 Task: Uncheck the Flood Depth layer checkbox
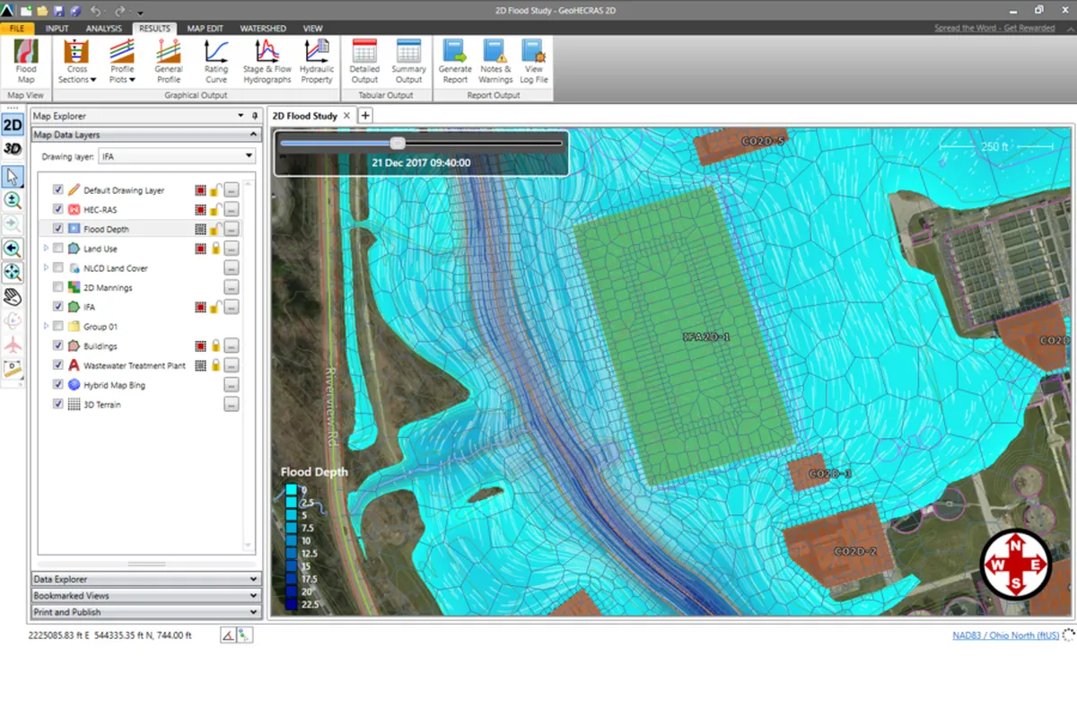(x=58, y=229)
